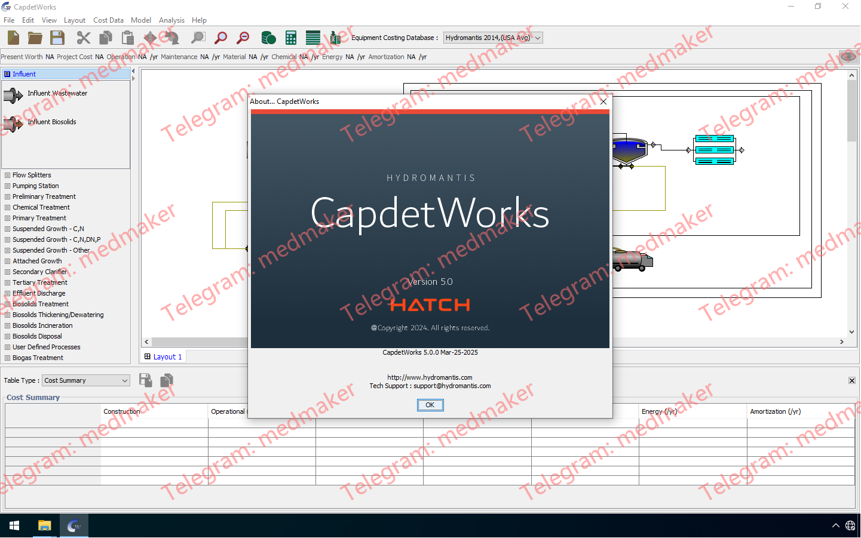Click the Influent Biosolids process icon
This screenshot has height=538, width=861.
[x=13, y=124]
